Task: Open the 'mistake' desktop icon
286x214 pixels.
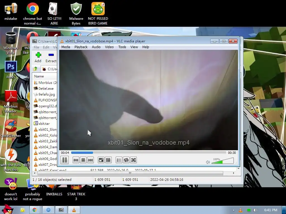Action: 11,11
